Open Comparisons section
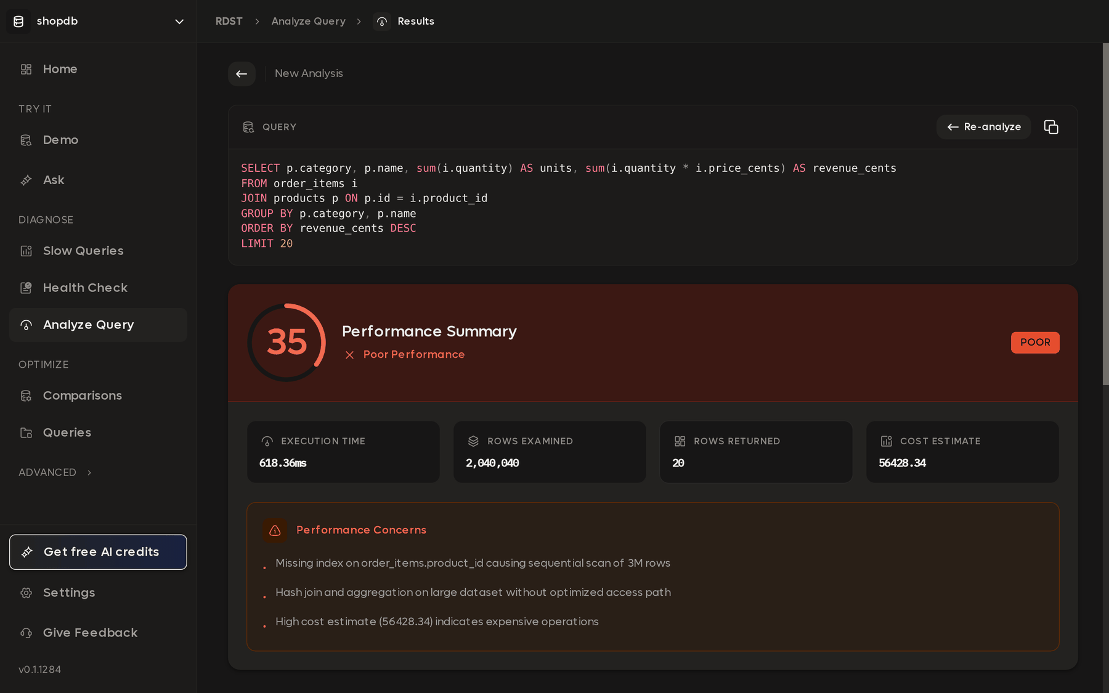This screenshot has height=693, width=1109. point(98,395)
